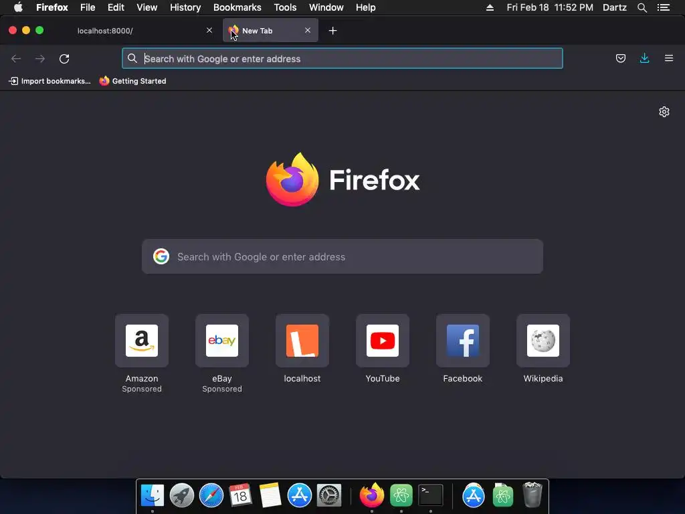Click the magnifier icon in address bar
The width and height of the screenshot is (685, 514).
pos(132,58)
